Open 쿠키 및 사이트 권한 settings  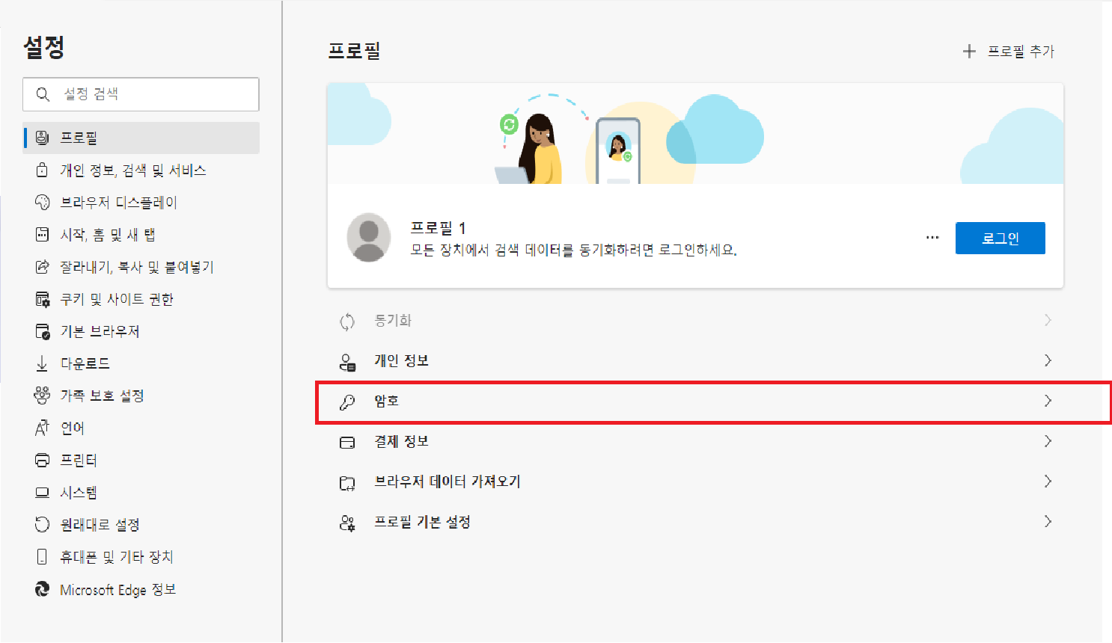point(116,299)
